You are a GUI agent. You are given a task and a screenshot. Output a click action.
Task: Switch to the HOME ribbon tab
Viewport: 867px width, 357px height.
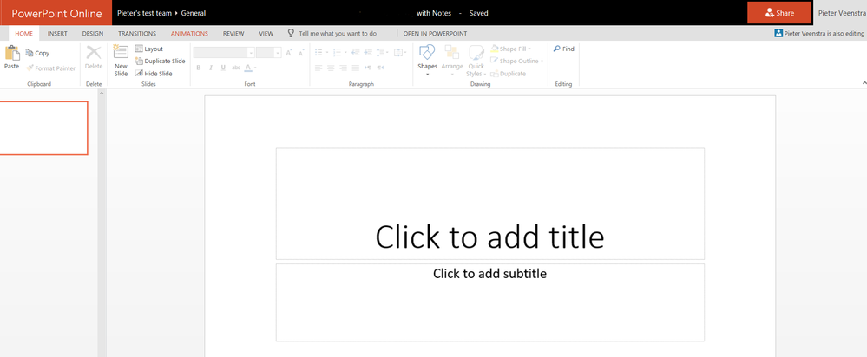(23, 34)
